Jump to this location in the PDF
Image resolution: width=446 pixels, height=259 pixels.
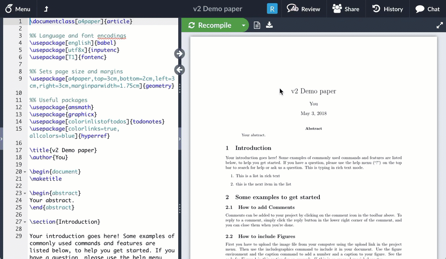click(179, 53)
